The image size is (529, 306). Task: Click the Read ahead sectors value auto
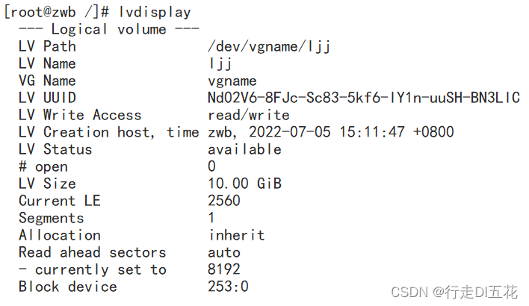click(224, 252)
